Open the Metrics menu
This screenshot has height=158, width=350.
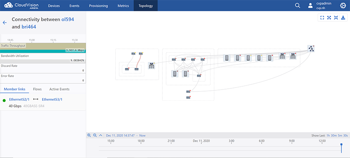[x=123, y=6]
